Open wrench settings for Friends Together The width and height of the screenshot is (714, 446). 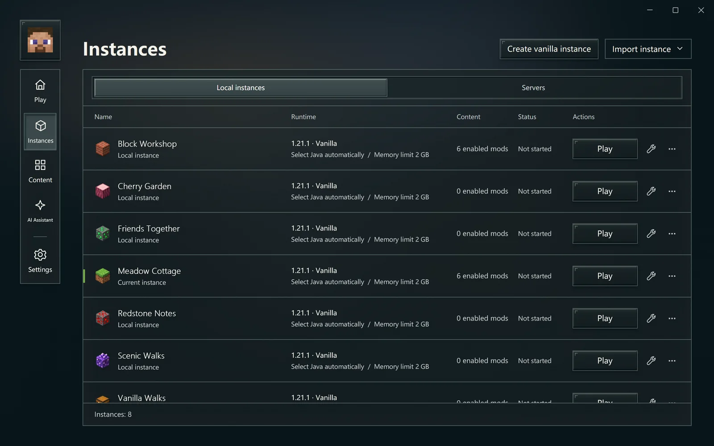tap(651, 234)
